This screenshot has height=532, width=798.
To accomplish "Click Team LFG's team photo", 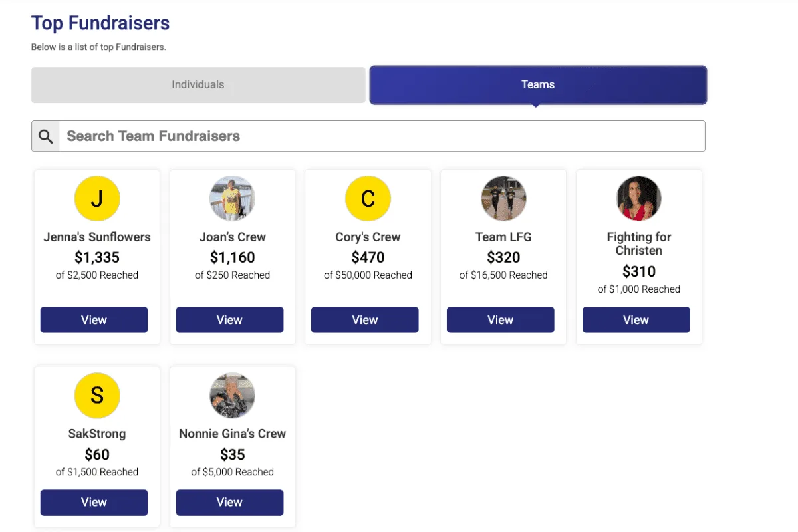I will [503, 198].
